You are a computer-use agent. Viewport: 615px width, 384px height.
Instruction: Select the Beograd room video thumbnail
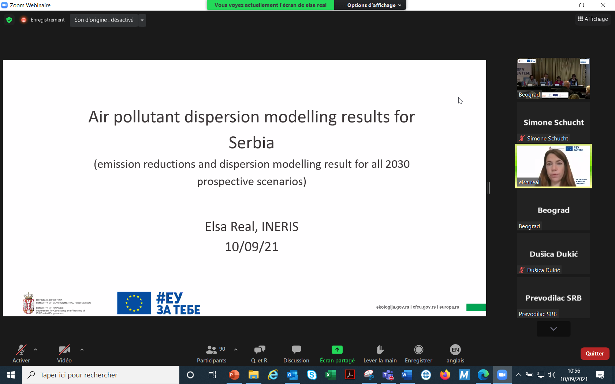point(553,78)
